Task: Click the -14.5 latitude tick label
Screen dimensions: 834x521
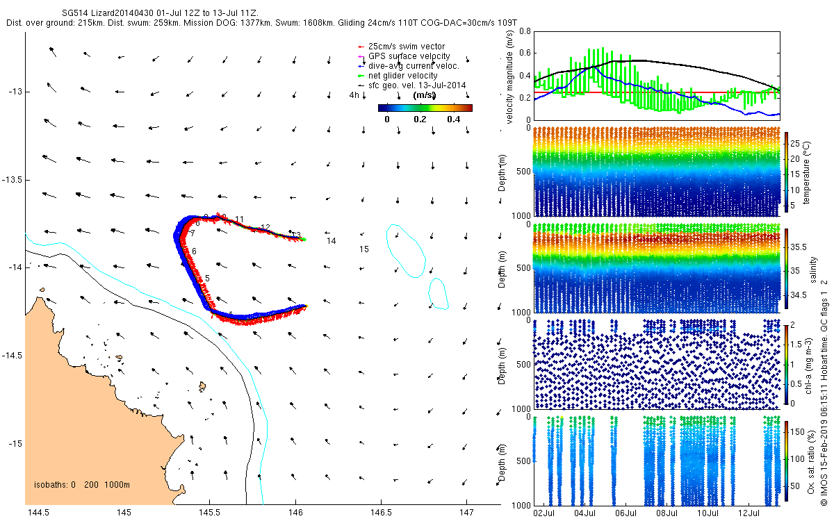Action: coord(12,356)
